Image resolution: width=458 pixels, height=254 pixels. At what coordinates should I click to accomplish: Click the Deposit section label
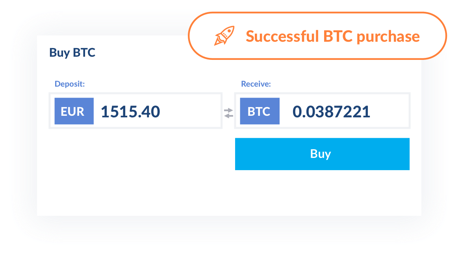[69, 83]
